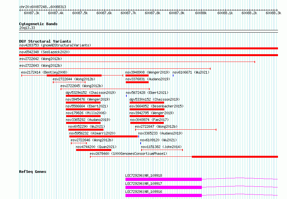Click the nsv4283753 gnomAD structural variant label

pos(55,45)
